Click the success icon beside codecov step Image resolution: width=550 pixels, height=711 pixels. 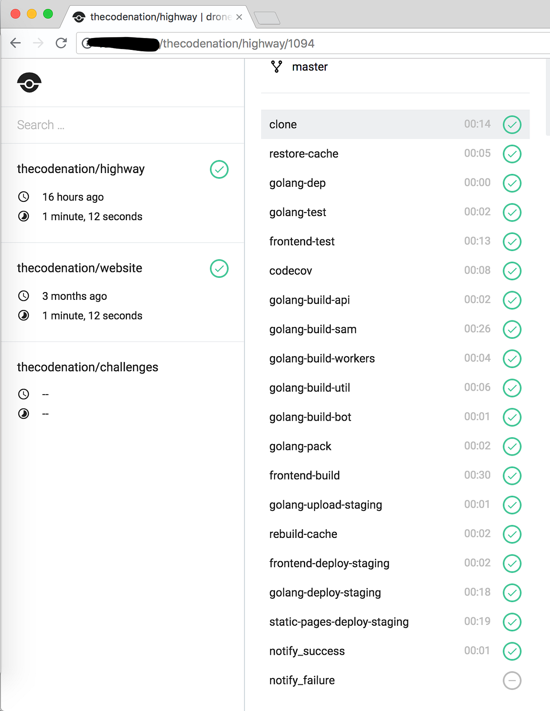(512, 271)
